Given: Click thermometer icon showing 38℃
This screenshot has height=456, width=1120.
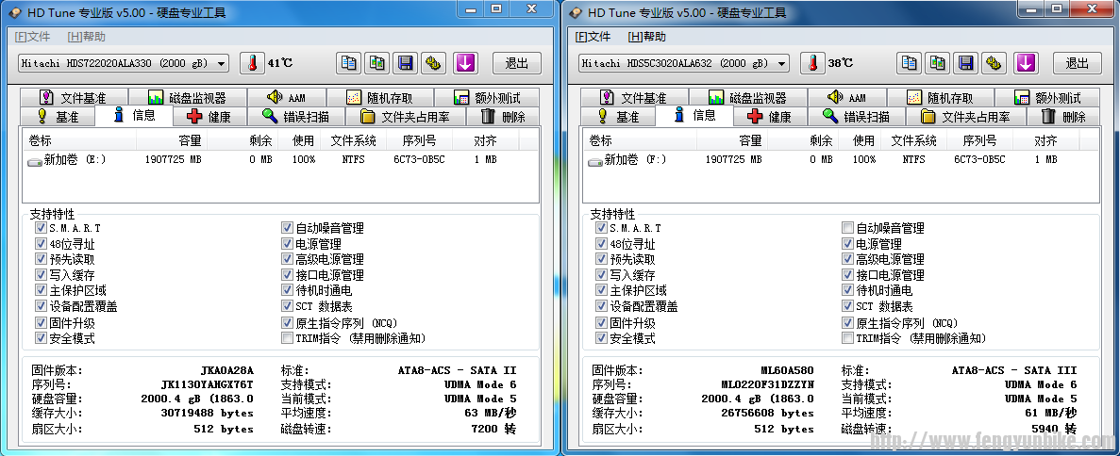Looking at the screenshot, I should click(x=812, y=63).
